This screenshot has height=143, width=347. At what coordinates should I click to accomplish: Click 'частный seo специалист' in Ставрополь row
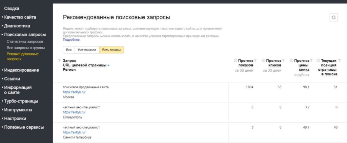point(81,107)
